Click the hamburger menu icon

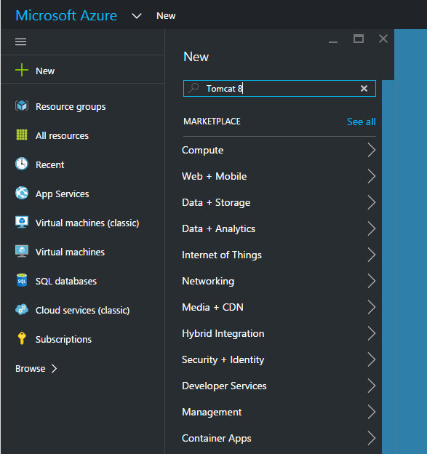21,42
